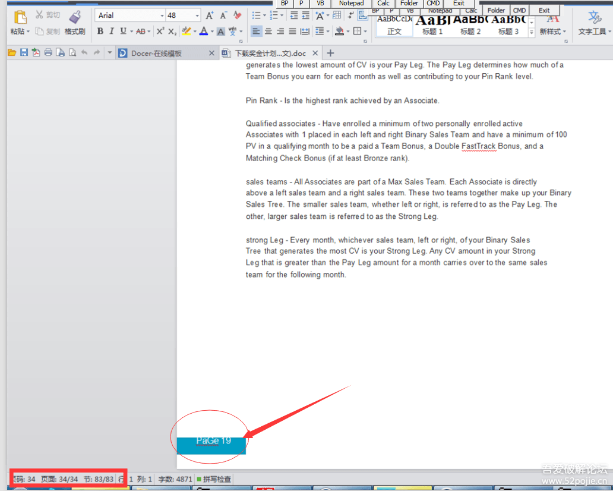Expand the font size 48 dropdown
The image size is (613, 491).
click(x=197, y=15)
